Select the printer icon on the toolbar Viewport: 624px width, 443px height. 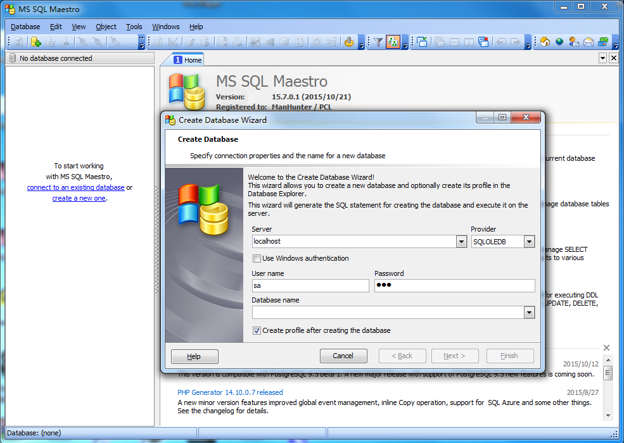click(236, 42)
